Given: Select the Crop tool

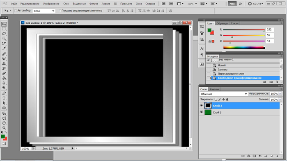Looking at the screenshot, I should [4, 43].
